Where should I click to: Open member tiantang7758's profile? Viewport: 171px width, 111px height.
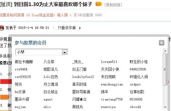(112, 99)
